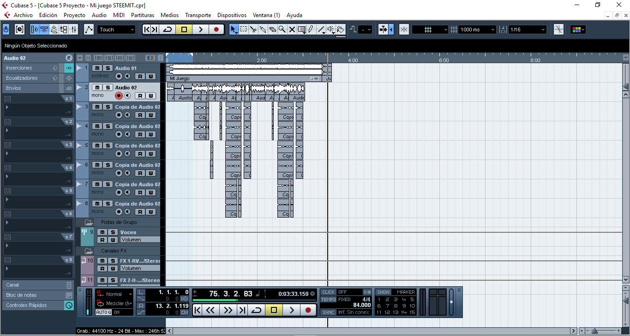This screenshot has width=630, height=336.
Task: Click Record in the transport panel
Action: click(308, 310)
